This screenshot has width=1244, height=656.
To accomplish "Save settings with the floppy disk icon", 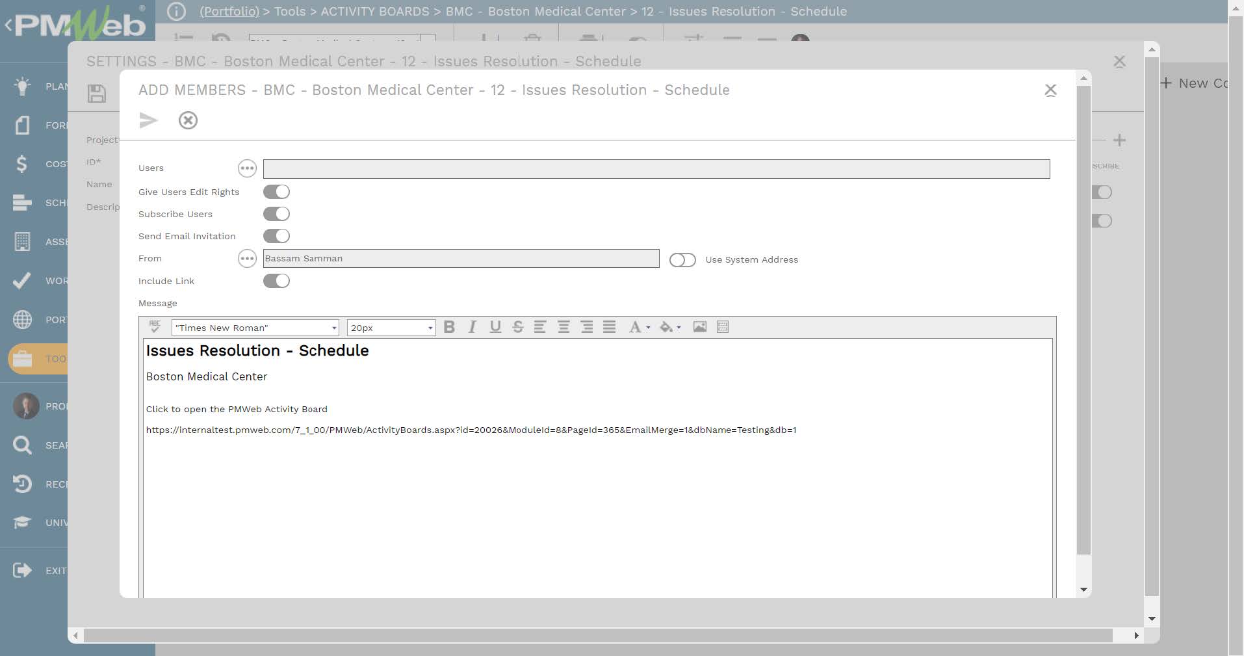I will (x=97, y=94).
